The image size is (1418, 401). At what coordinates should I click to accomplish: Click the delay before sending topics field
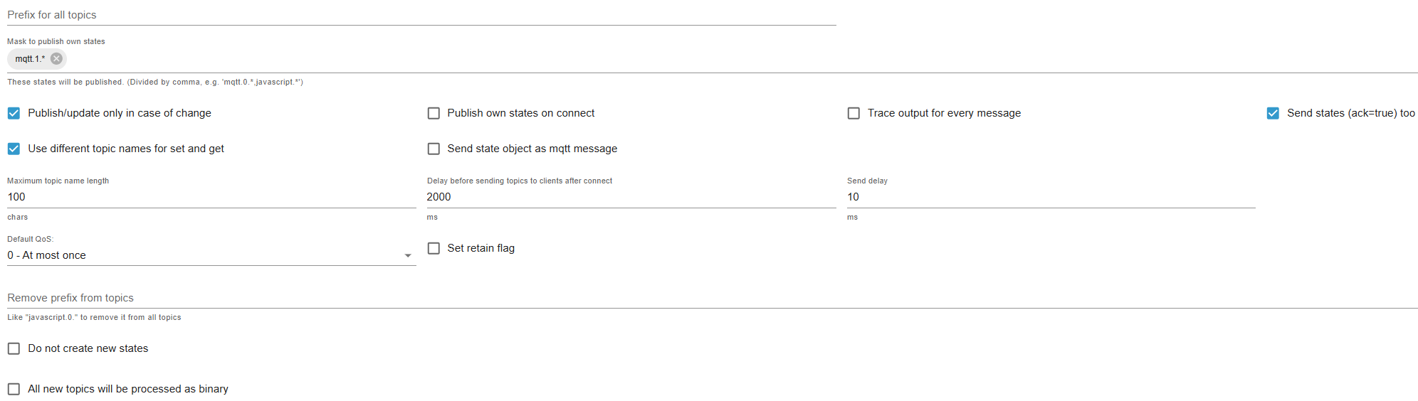click(631, 197)
